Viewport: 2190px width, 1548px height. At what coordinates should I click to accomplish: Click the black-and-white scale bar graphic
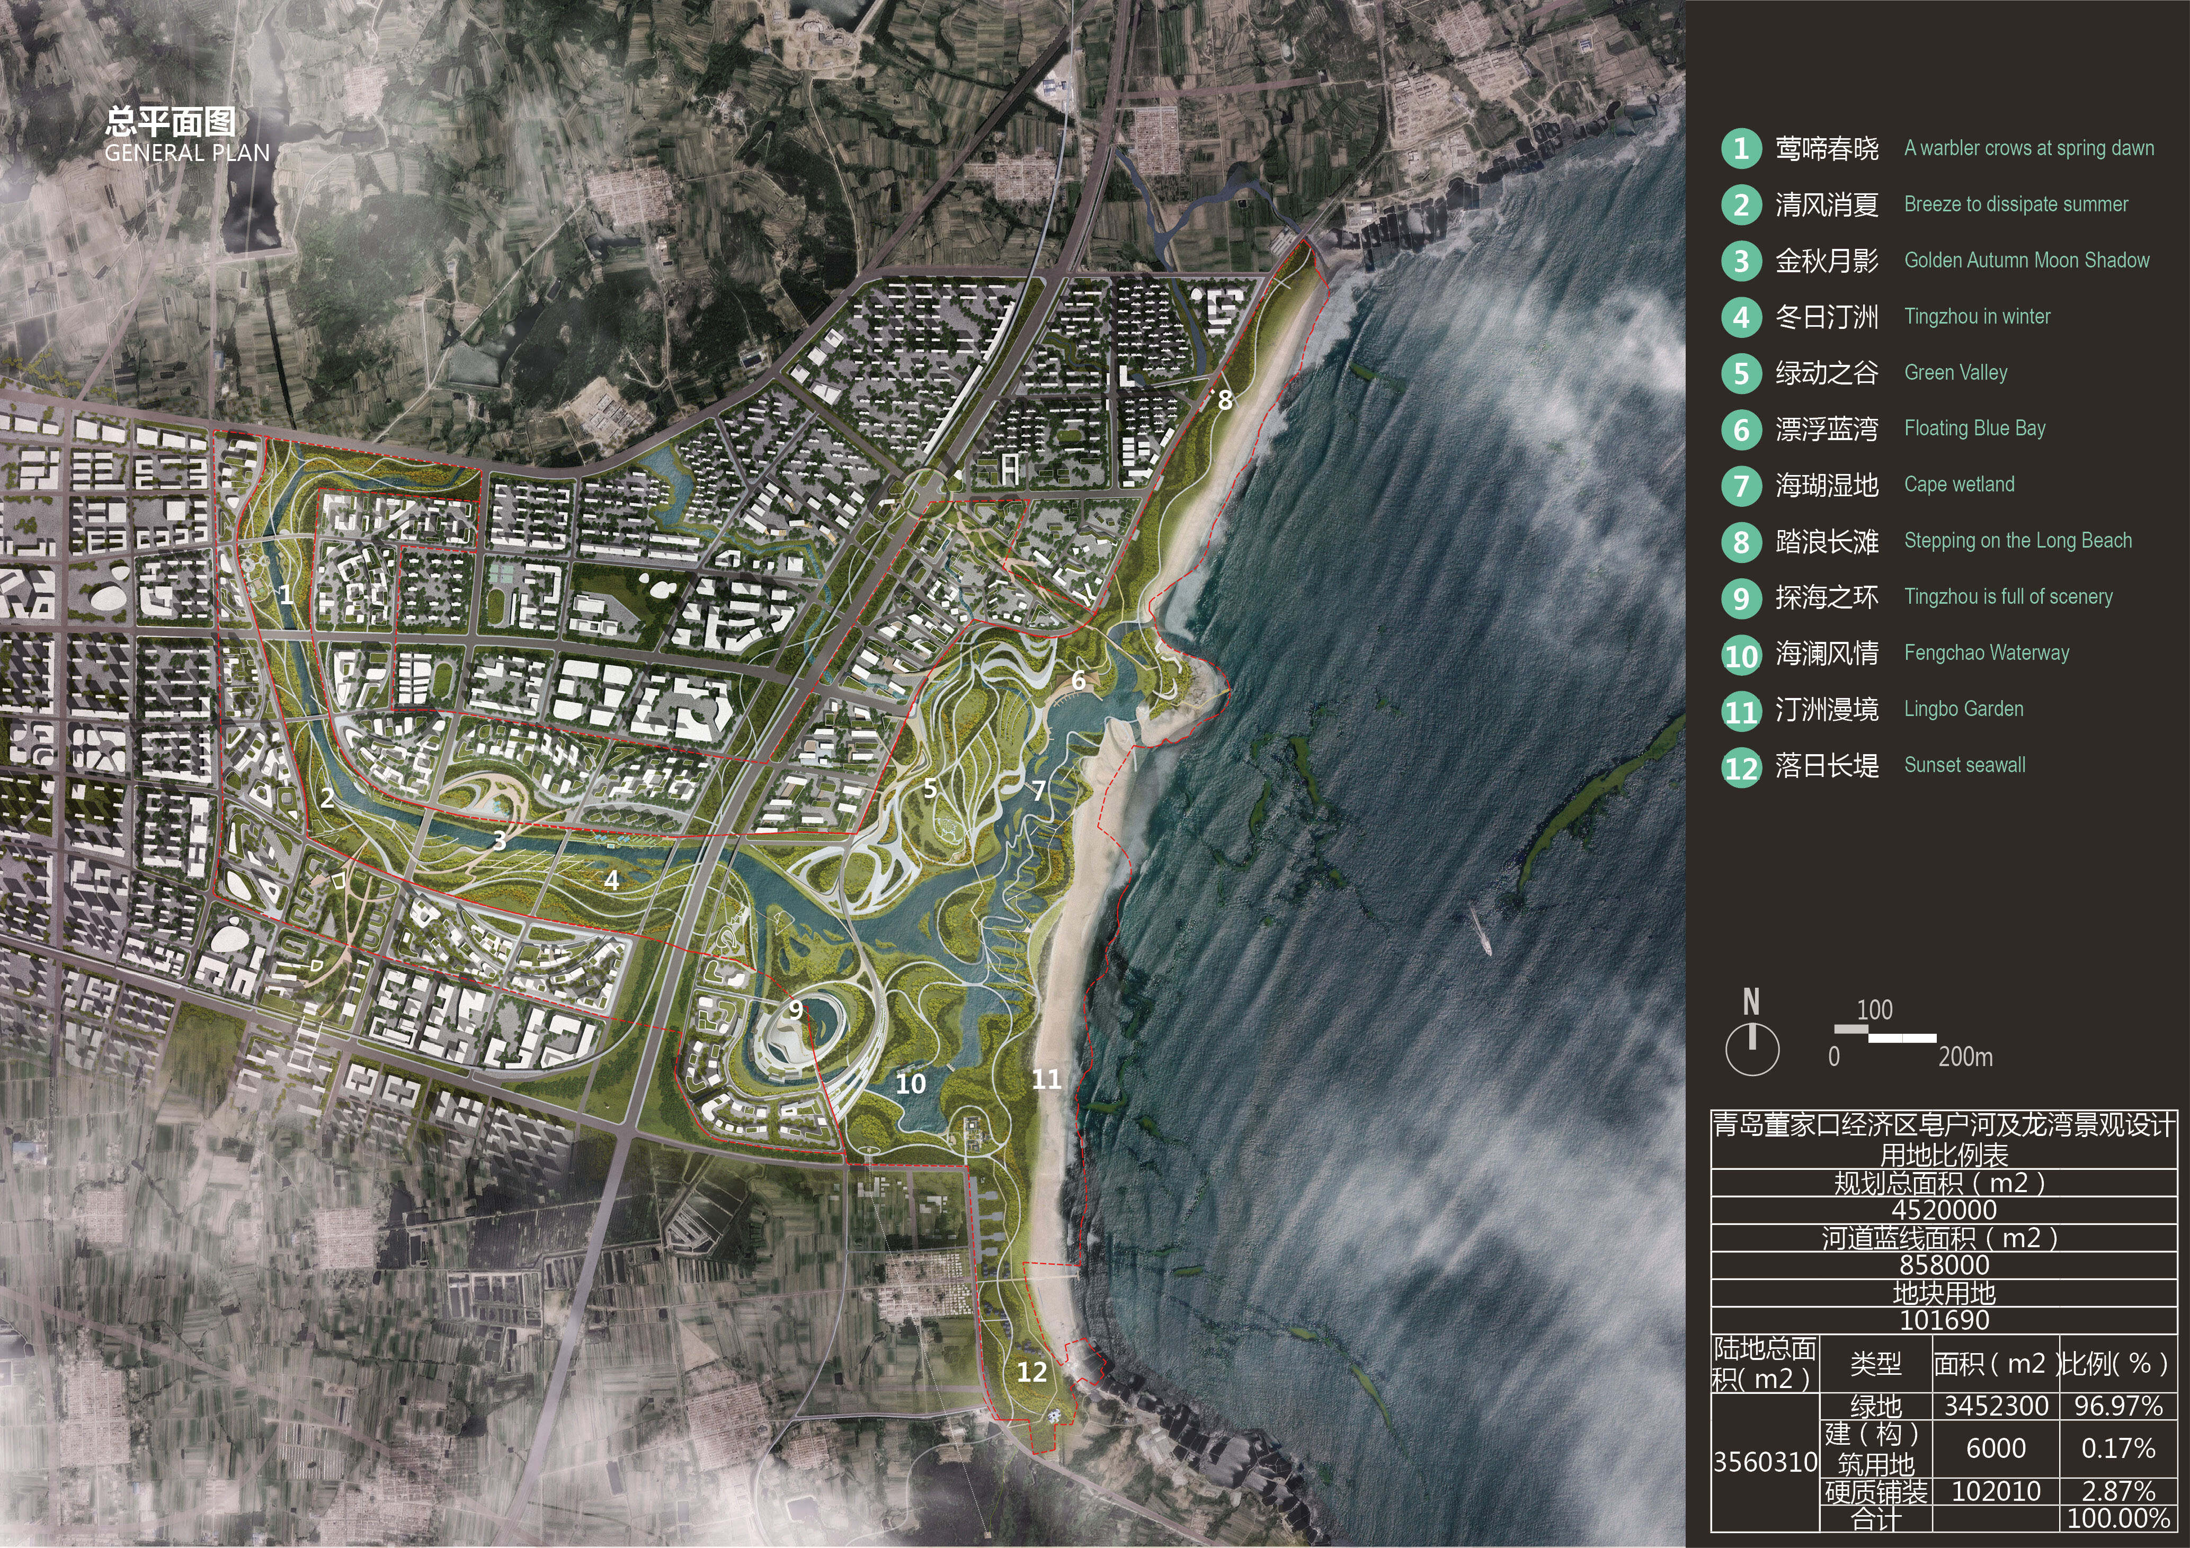point(1885,1033)
